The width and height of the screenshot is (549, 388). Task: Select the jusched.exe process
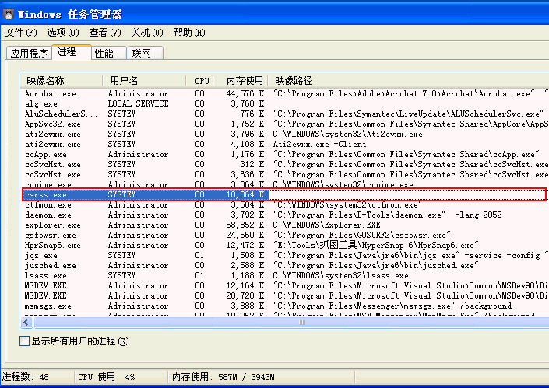pyautogui.click(x=285, y=266)
